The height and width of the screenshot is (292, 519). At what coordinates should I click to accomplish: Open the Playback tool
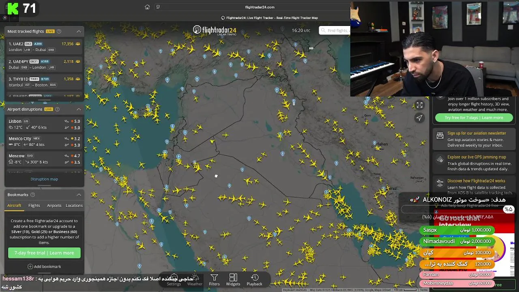255,279
